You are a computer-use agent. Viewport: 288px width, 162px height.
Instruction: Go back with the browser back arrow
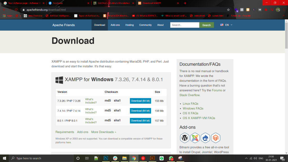[x=4, y=10]
